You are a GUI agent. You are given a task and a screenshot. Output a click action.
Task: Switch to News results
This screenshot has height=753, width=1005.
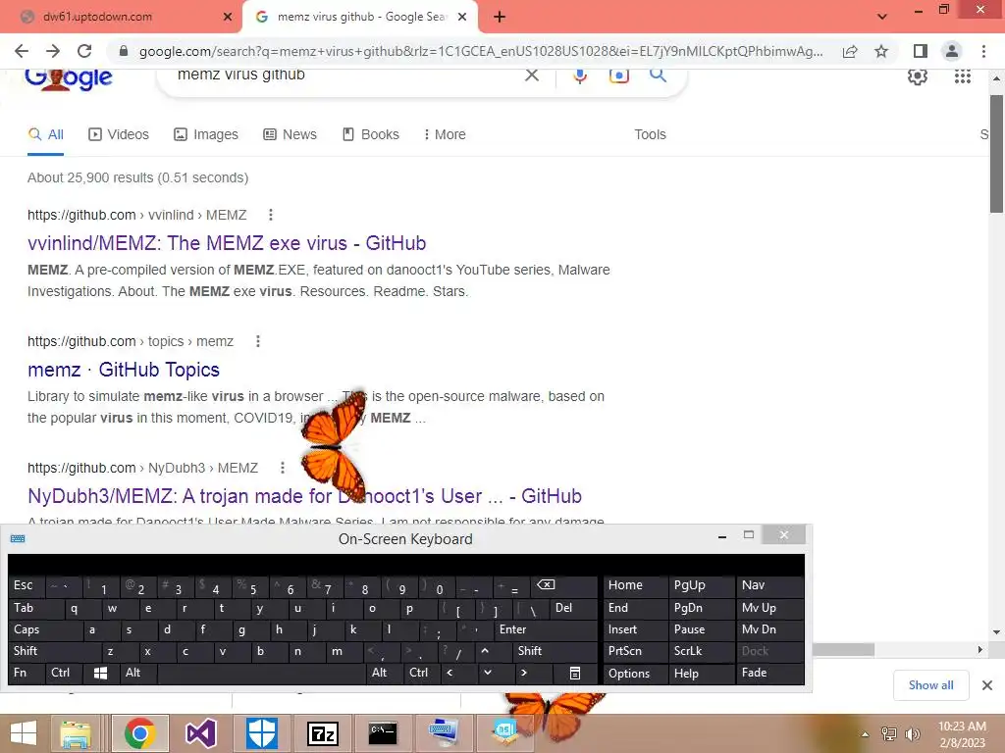[290, 134]
